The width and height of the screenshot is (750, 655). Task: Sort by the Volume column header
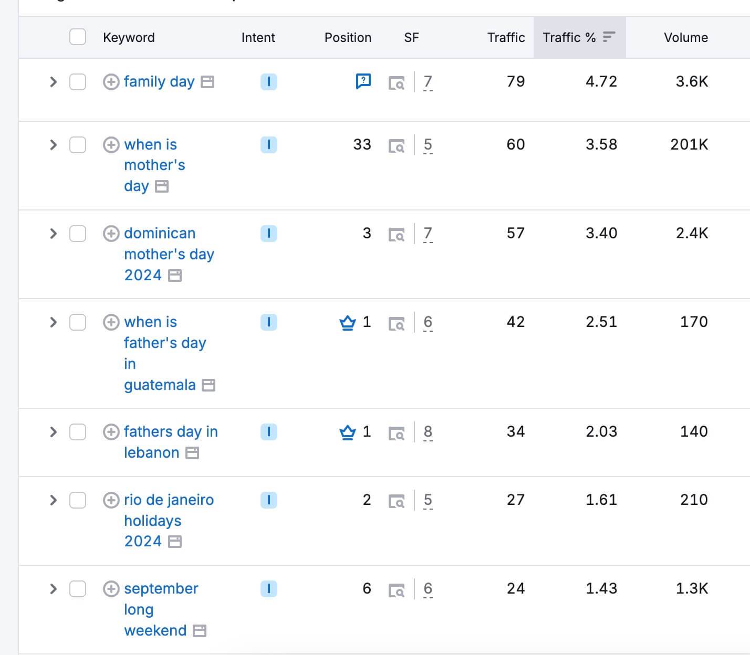click(685, 38)
